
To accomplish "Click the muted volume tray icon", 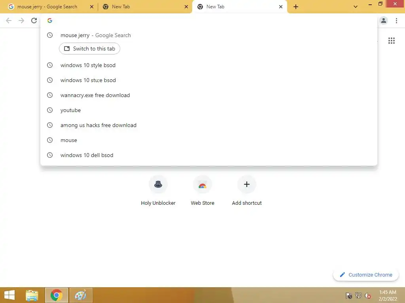I will (x=368, y=296).
